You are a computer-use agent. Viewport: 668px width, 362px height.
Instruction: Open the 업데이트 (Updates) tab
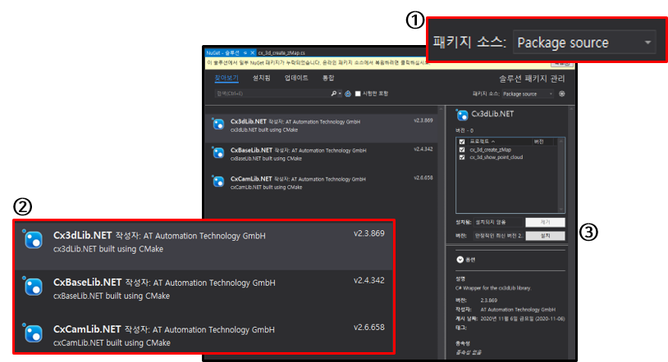(x=296, y=78)
